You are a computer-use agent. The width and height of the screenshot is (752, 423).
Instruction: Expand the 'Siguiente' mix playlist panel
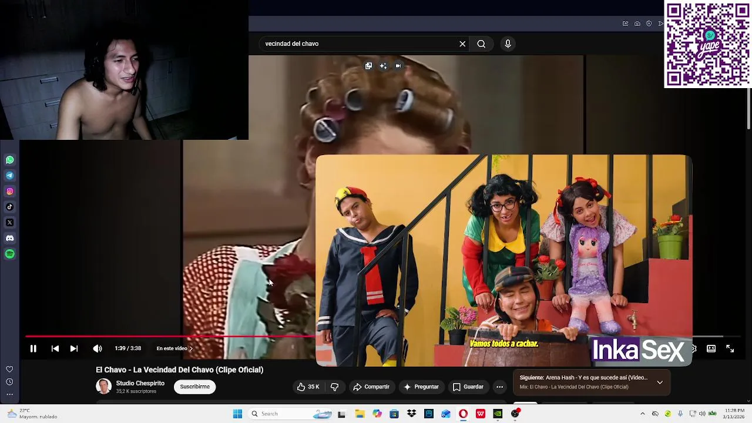(x=660, y=382)
